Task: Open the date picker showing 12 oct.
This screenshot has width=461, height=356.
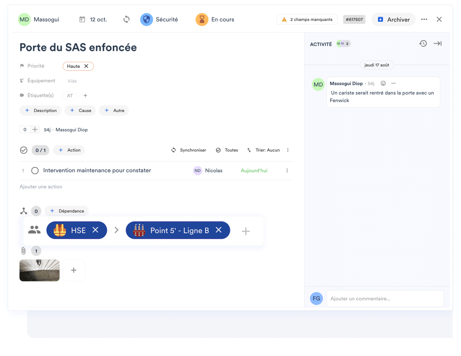Action: click(93, 19)
